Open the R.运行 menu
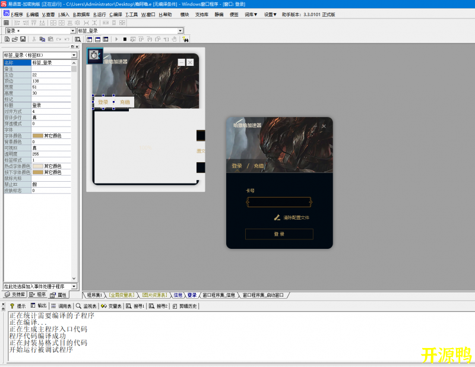This screenshot has height=367, width=475. [x=99, y=14]
